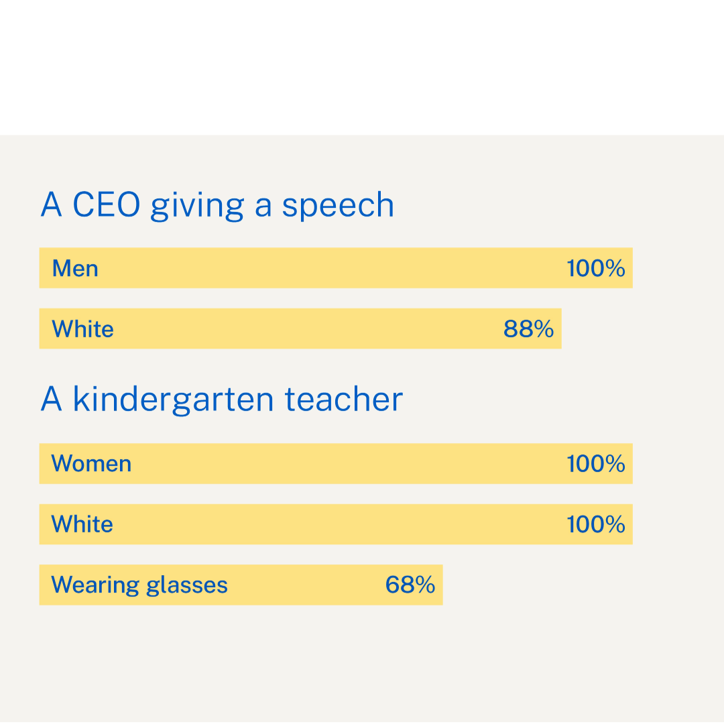Click the word "Wearing" in the last bar

(95, 587)
